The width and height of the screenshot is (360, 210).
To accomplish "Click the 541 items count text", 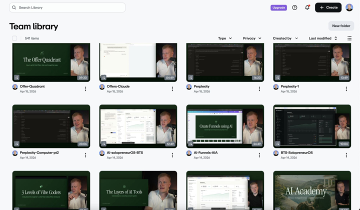I will pos(32,38).
